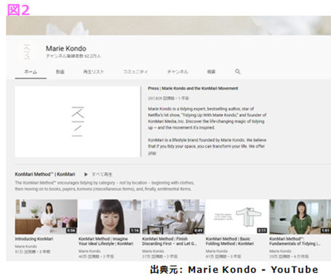The width and height of the screenshot is (331, 276).
Task: Open the Imagine Your Ideal Lifestyle video thumbnail
Action: 110,216
